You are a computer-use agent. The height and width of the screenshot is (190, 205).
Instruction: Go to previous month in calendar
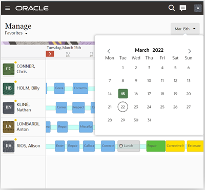[x=109, y=51]
